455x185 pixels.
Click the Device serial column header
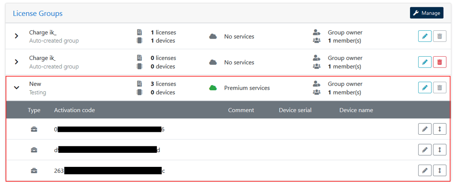coord(295,110)
